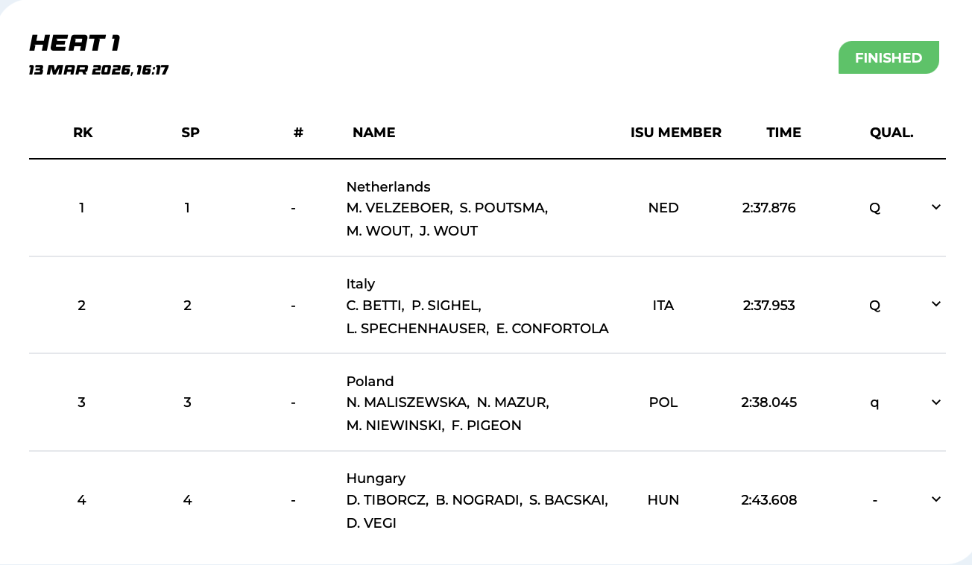Select the Poland team name
This screenshot has width=972, height=565.
click(x=370, y=381)
